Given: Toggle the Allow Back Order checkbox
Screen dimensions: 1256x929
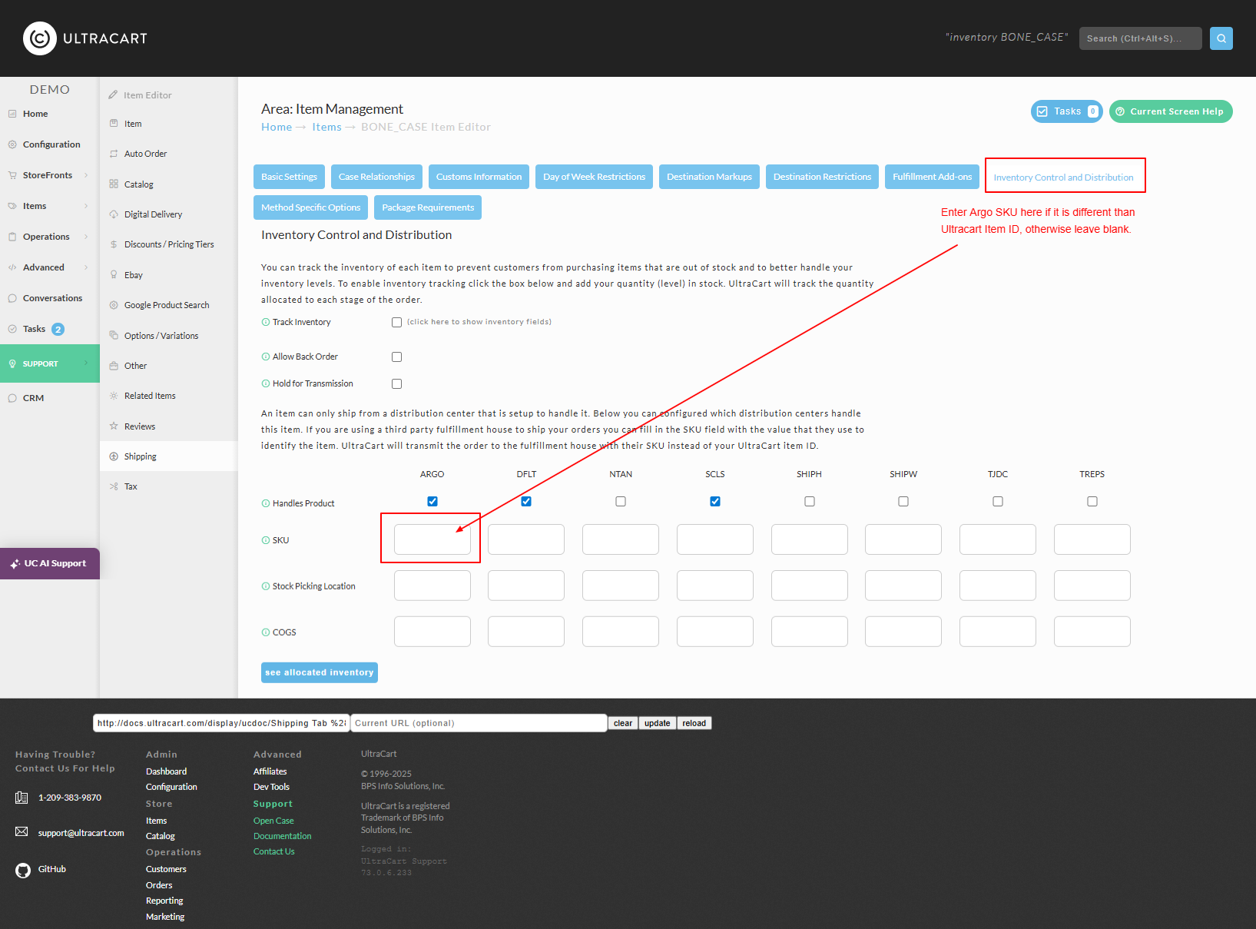Looking at the screenshot, I should click(396, 357).
